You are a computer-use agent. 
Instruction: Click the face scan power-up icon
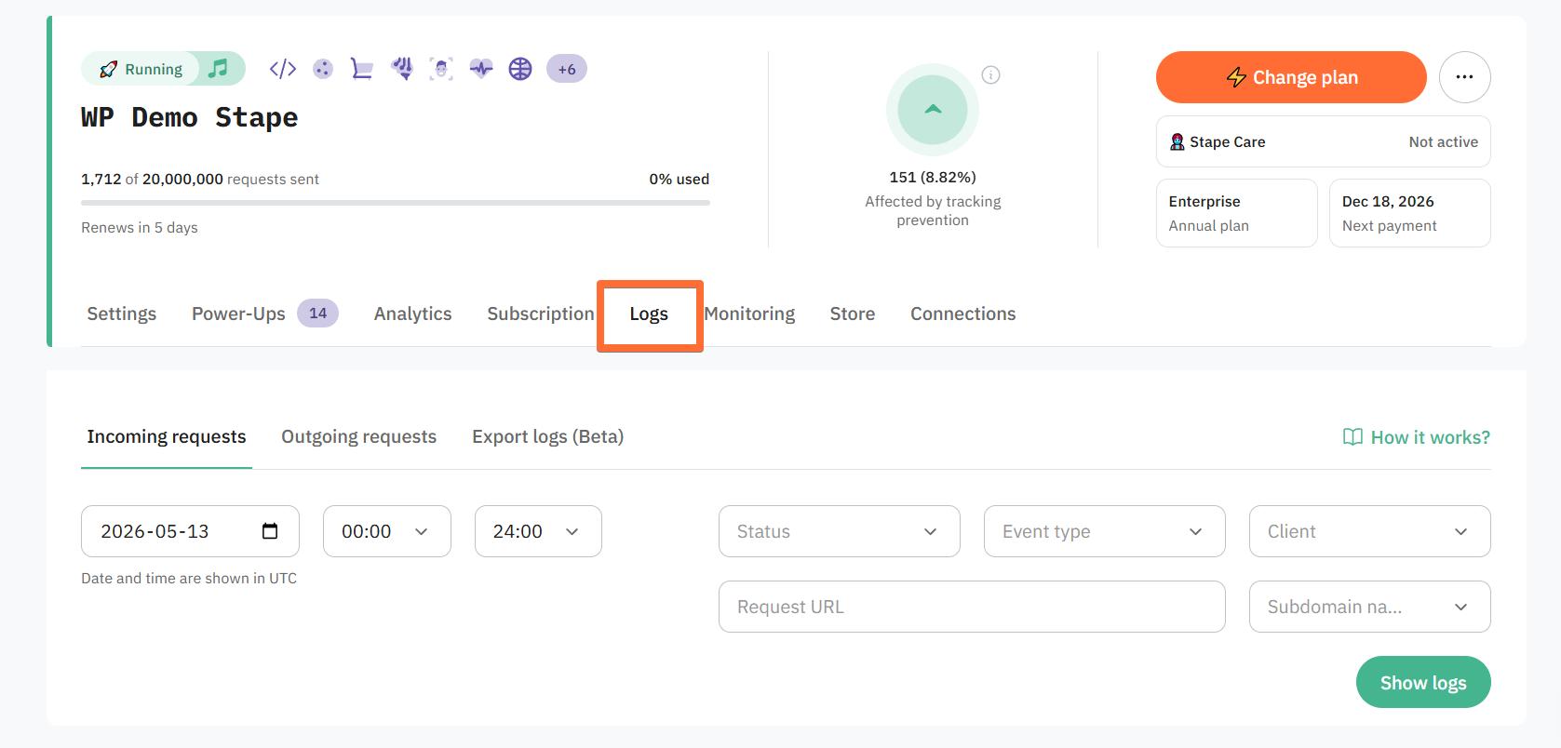pyautogui.click(x=441, y=69)
